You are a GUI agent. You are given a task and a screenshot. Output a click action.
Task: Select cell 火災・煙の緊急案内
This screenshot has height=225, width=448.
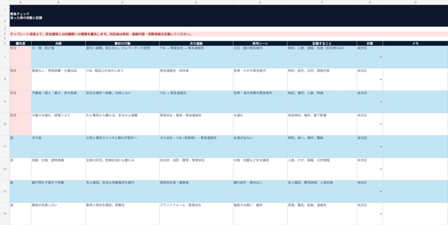point(260,57)
